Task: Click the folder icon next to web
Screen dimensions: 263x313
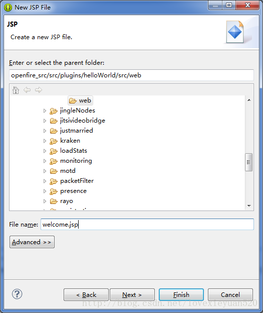Action: tap(73, 100)
